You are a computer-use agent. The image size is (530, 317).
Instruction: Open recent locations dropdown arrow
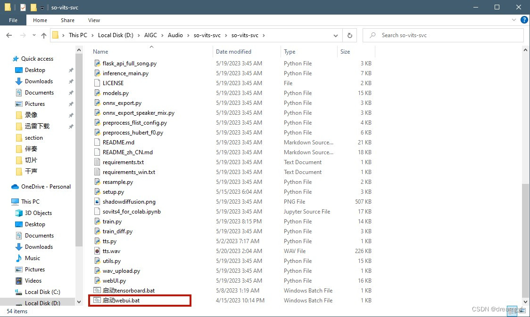click(34, 35)
